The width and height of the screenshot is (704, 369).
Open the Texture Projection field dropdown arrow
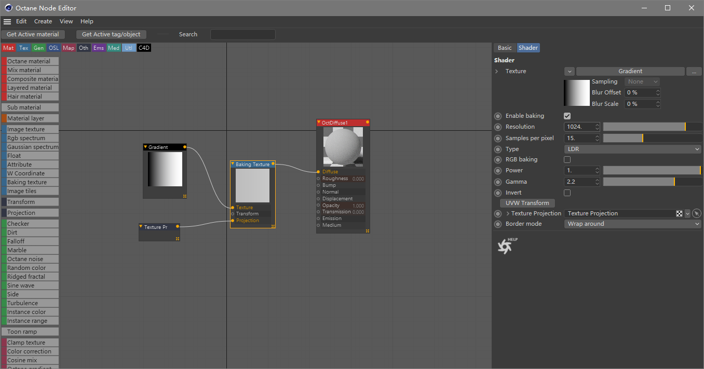point(687,213)
